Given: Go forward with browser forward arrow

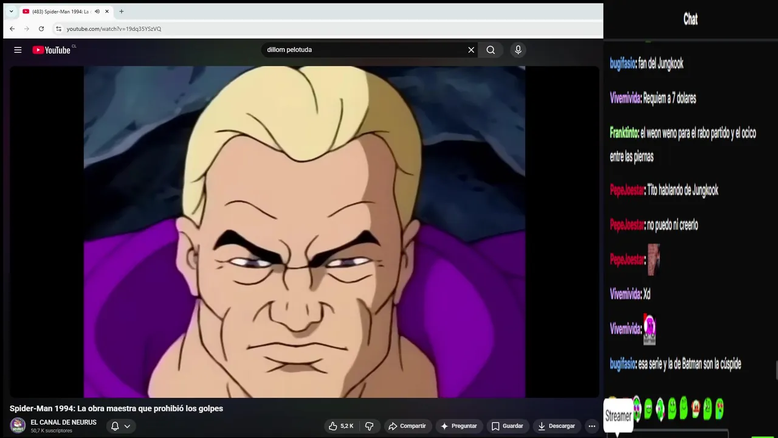Looking at the screenshot, I should tap(27, 29).
